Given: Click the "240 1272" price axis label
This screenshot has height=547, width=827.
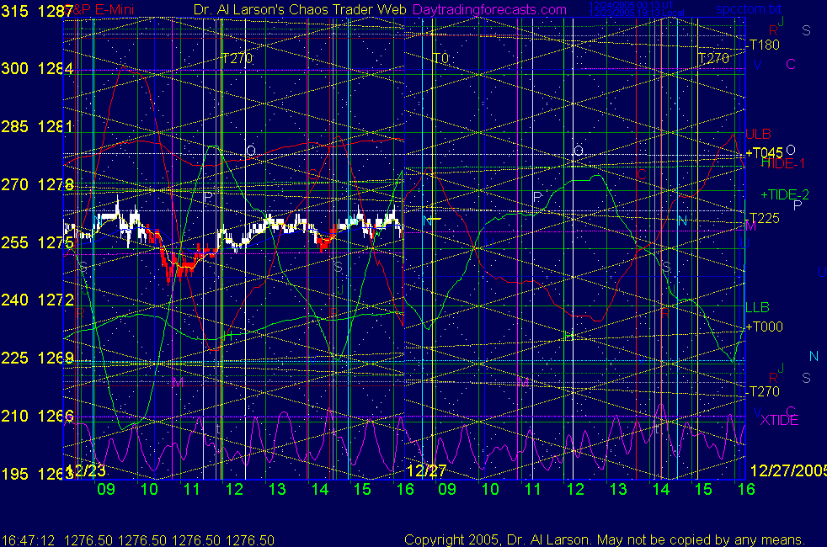Looking at the screenshot, I should pos(36,300).
